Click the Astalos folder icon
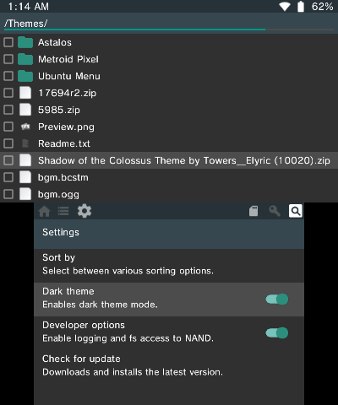This screenshot has height=405, width=338. point(25,42)
